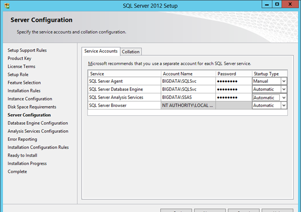Select the SQL Server Agent service row
This screenshot has height=212, width=301.
point(124,81)
